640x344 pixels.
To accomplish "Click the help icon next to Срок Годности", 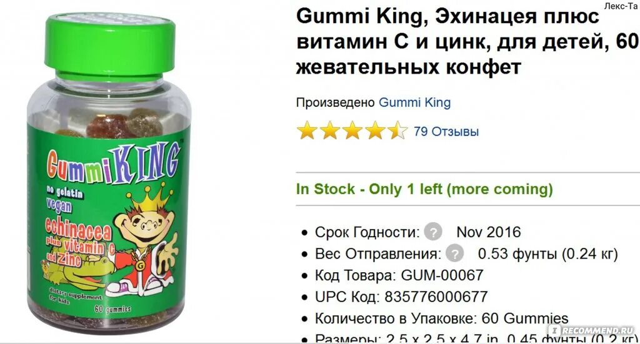I will click(x=433, y=232).
